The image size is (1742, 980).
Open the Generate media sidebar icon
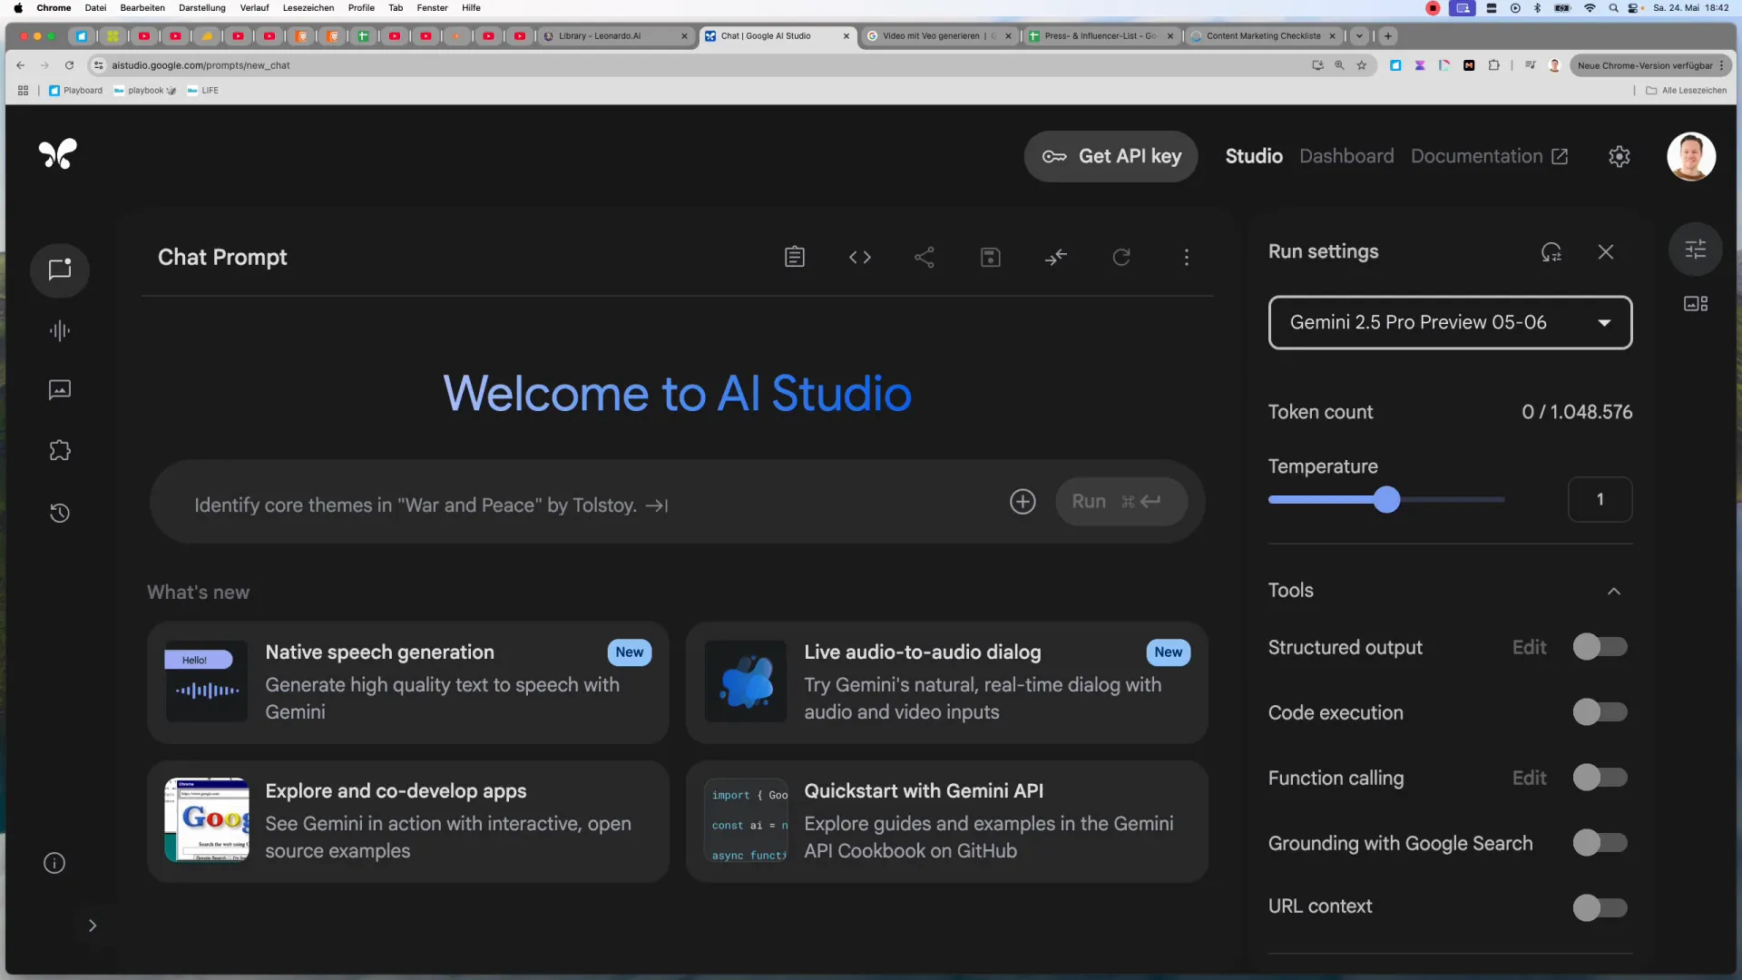coord(60,390)
